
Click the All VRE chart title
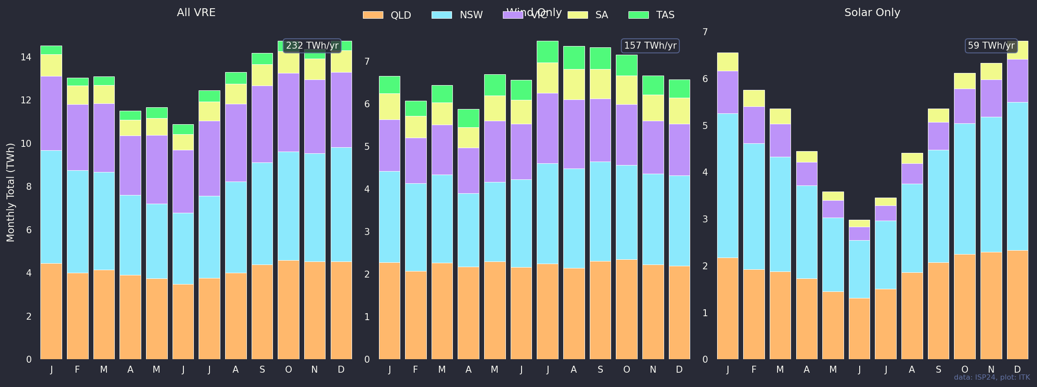[x=196, y=13]
